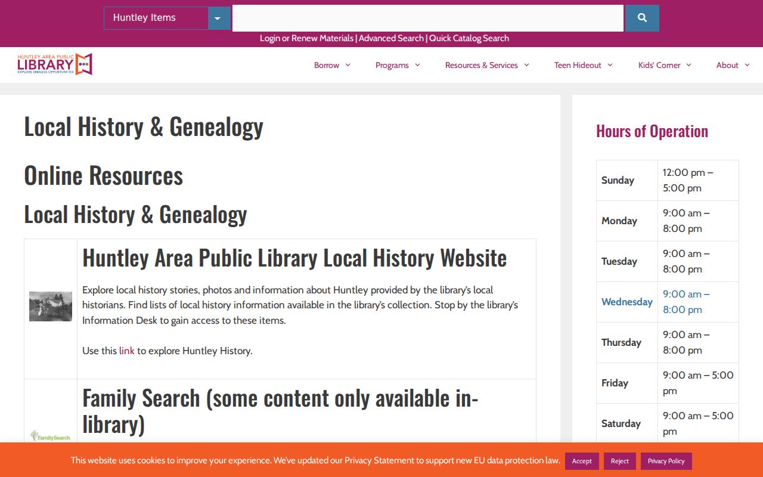Click the Sunday hours row label
This screenshot has height=477, width=763.
(618, 180)
